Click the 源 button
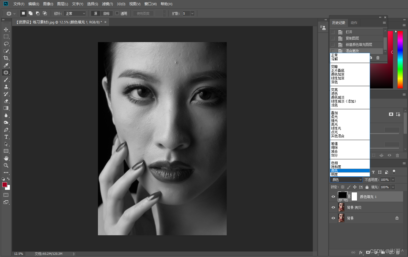408x257 pixels. (x=95, y=13)
